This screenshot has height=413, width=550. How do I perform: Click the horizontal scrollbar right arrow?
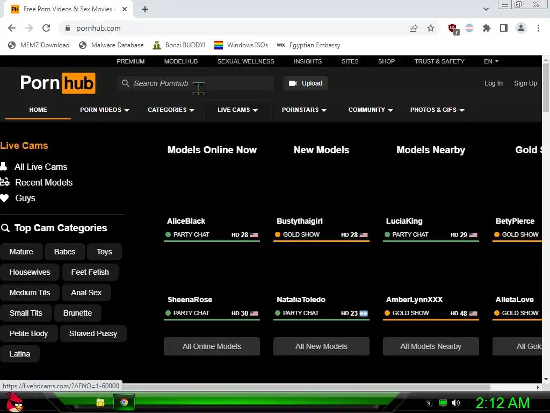pos(538,387)
